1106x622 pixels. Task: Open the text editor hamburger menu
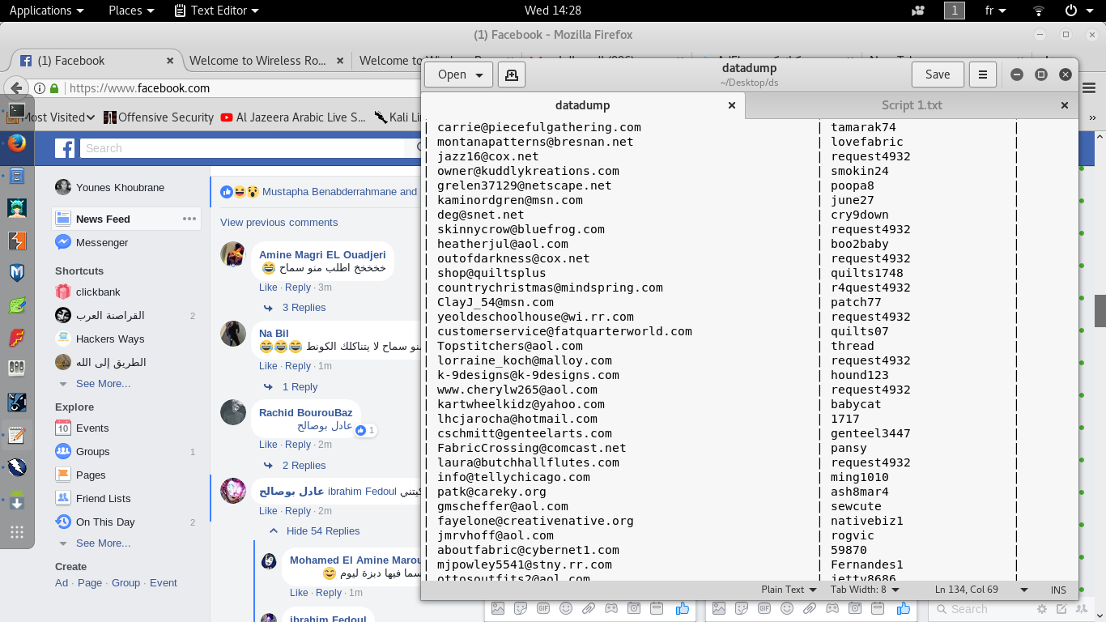pyautogui.click(x=982, y=75)
